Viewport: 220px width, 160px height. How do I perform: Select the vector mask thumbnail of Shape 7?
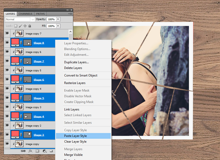coord(27,61)
